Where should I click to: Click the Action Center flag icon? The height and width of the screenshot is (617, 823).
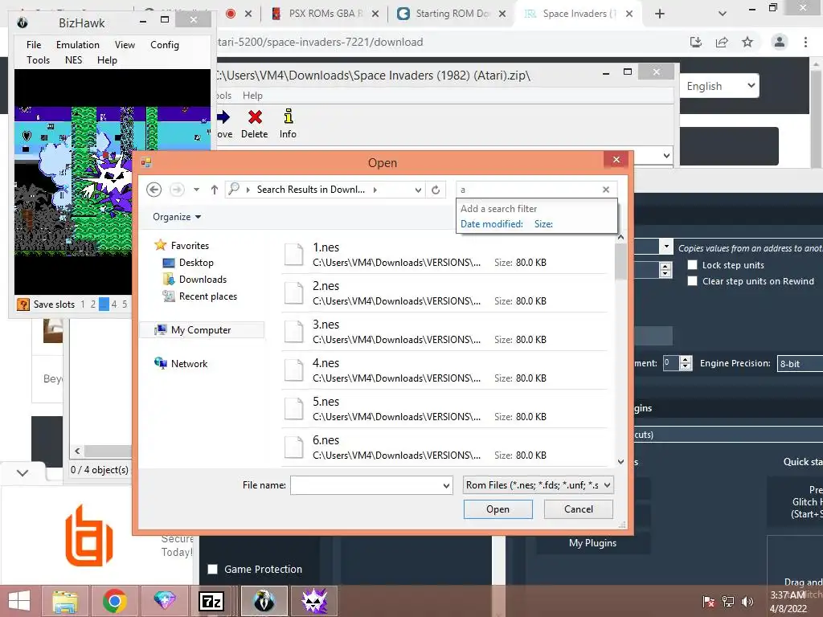click(708, 601)
